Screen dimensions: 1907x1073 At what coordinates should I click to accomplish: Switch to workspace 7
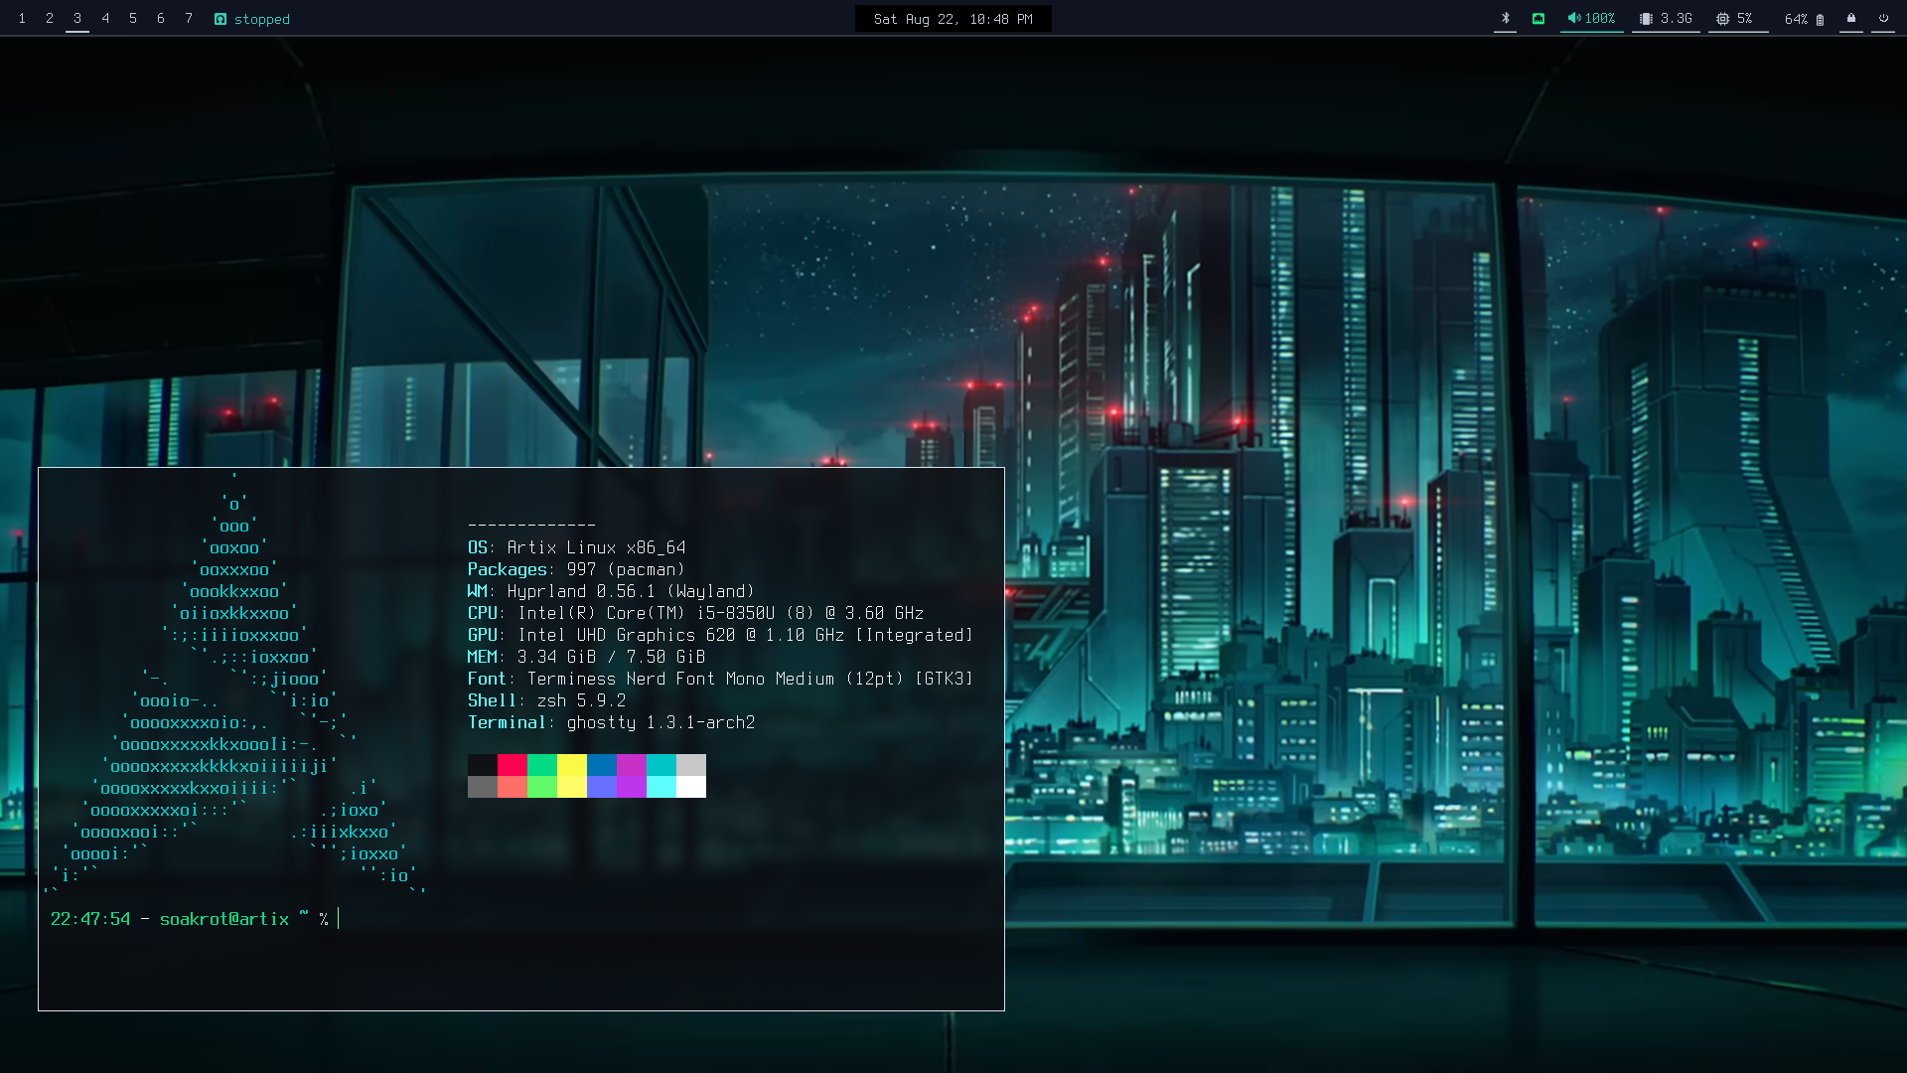189,19
